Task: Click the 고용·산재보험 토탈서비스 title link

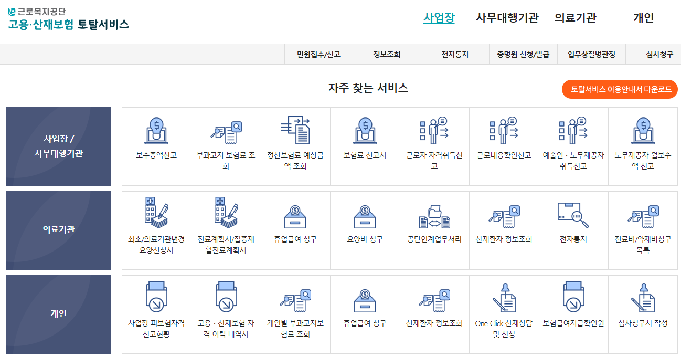Action: coord(68,24)
